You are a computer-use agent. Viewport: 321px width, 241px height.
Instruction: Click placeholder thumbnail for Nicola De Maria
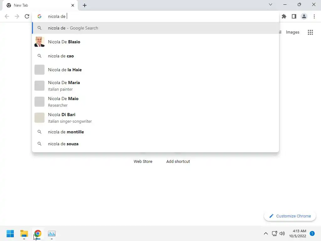[39, 86]
